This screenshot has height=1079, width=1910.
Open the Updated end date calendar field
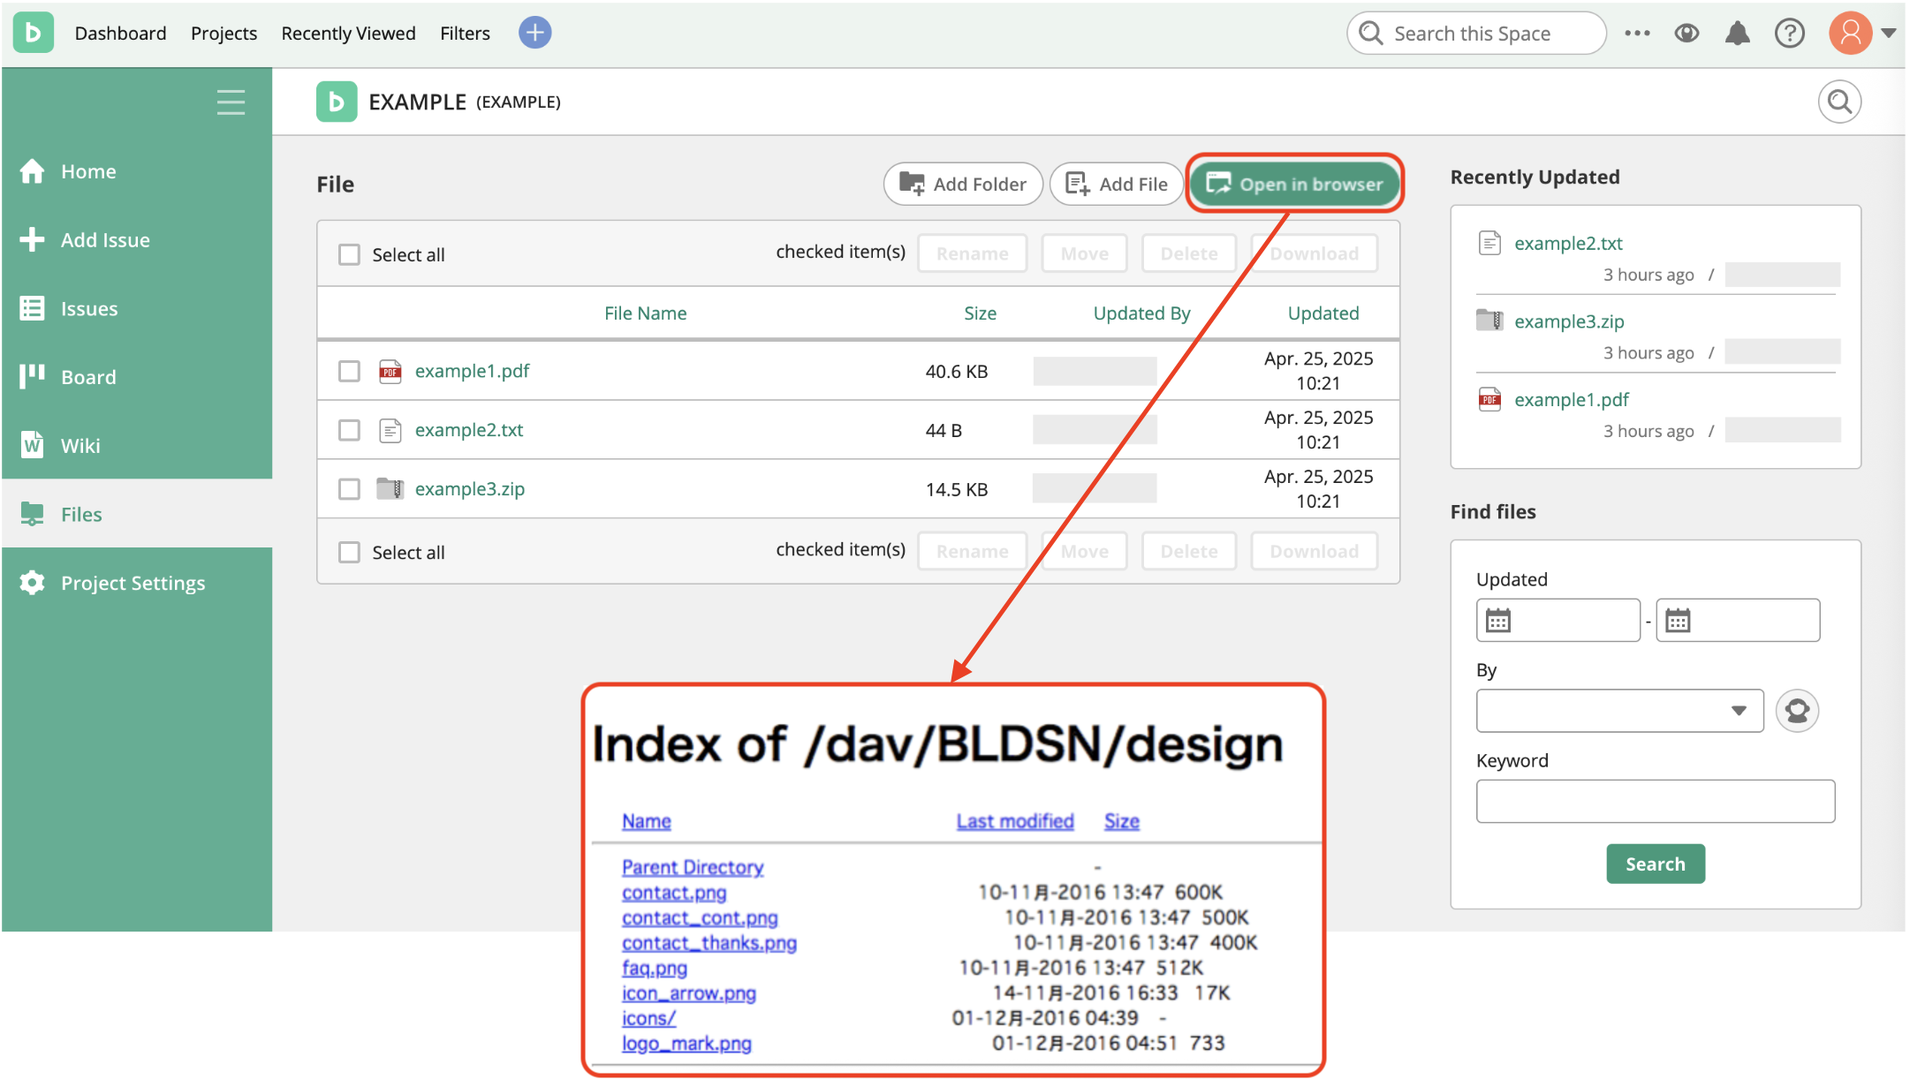click(1738, 620)
